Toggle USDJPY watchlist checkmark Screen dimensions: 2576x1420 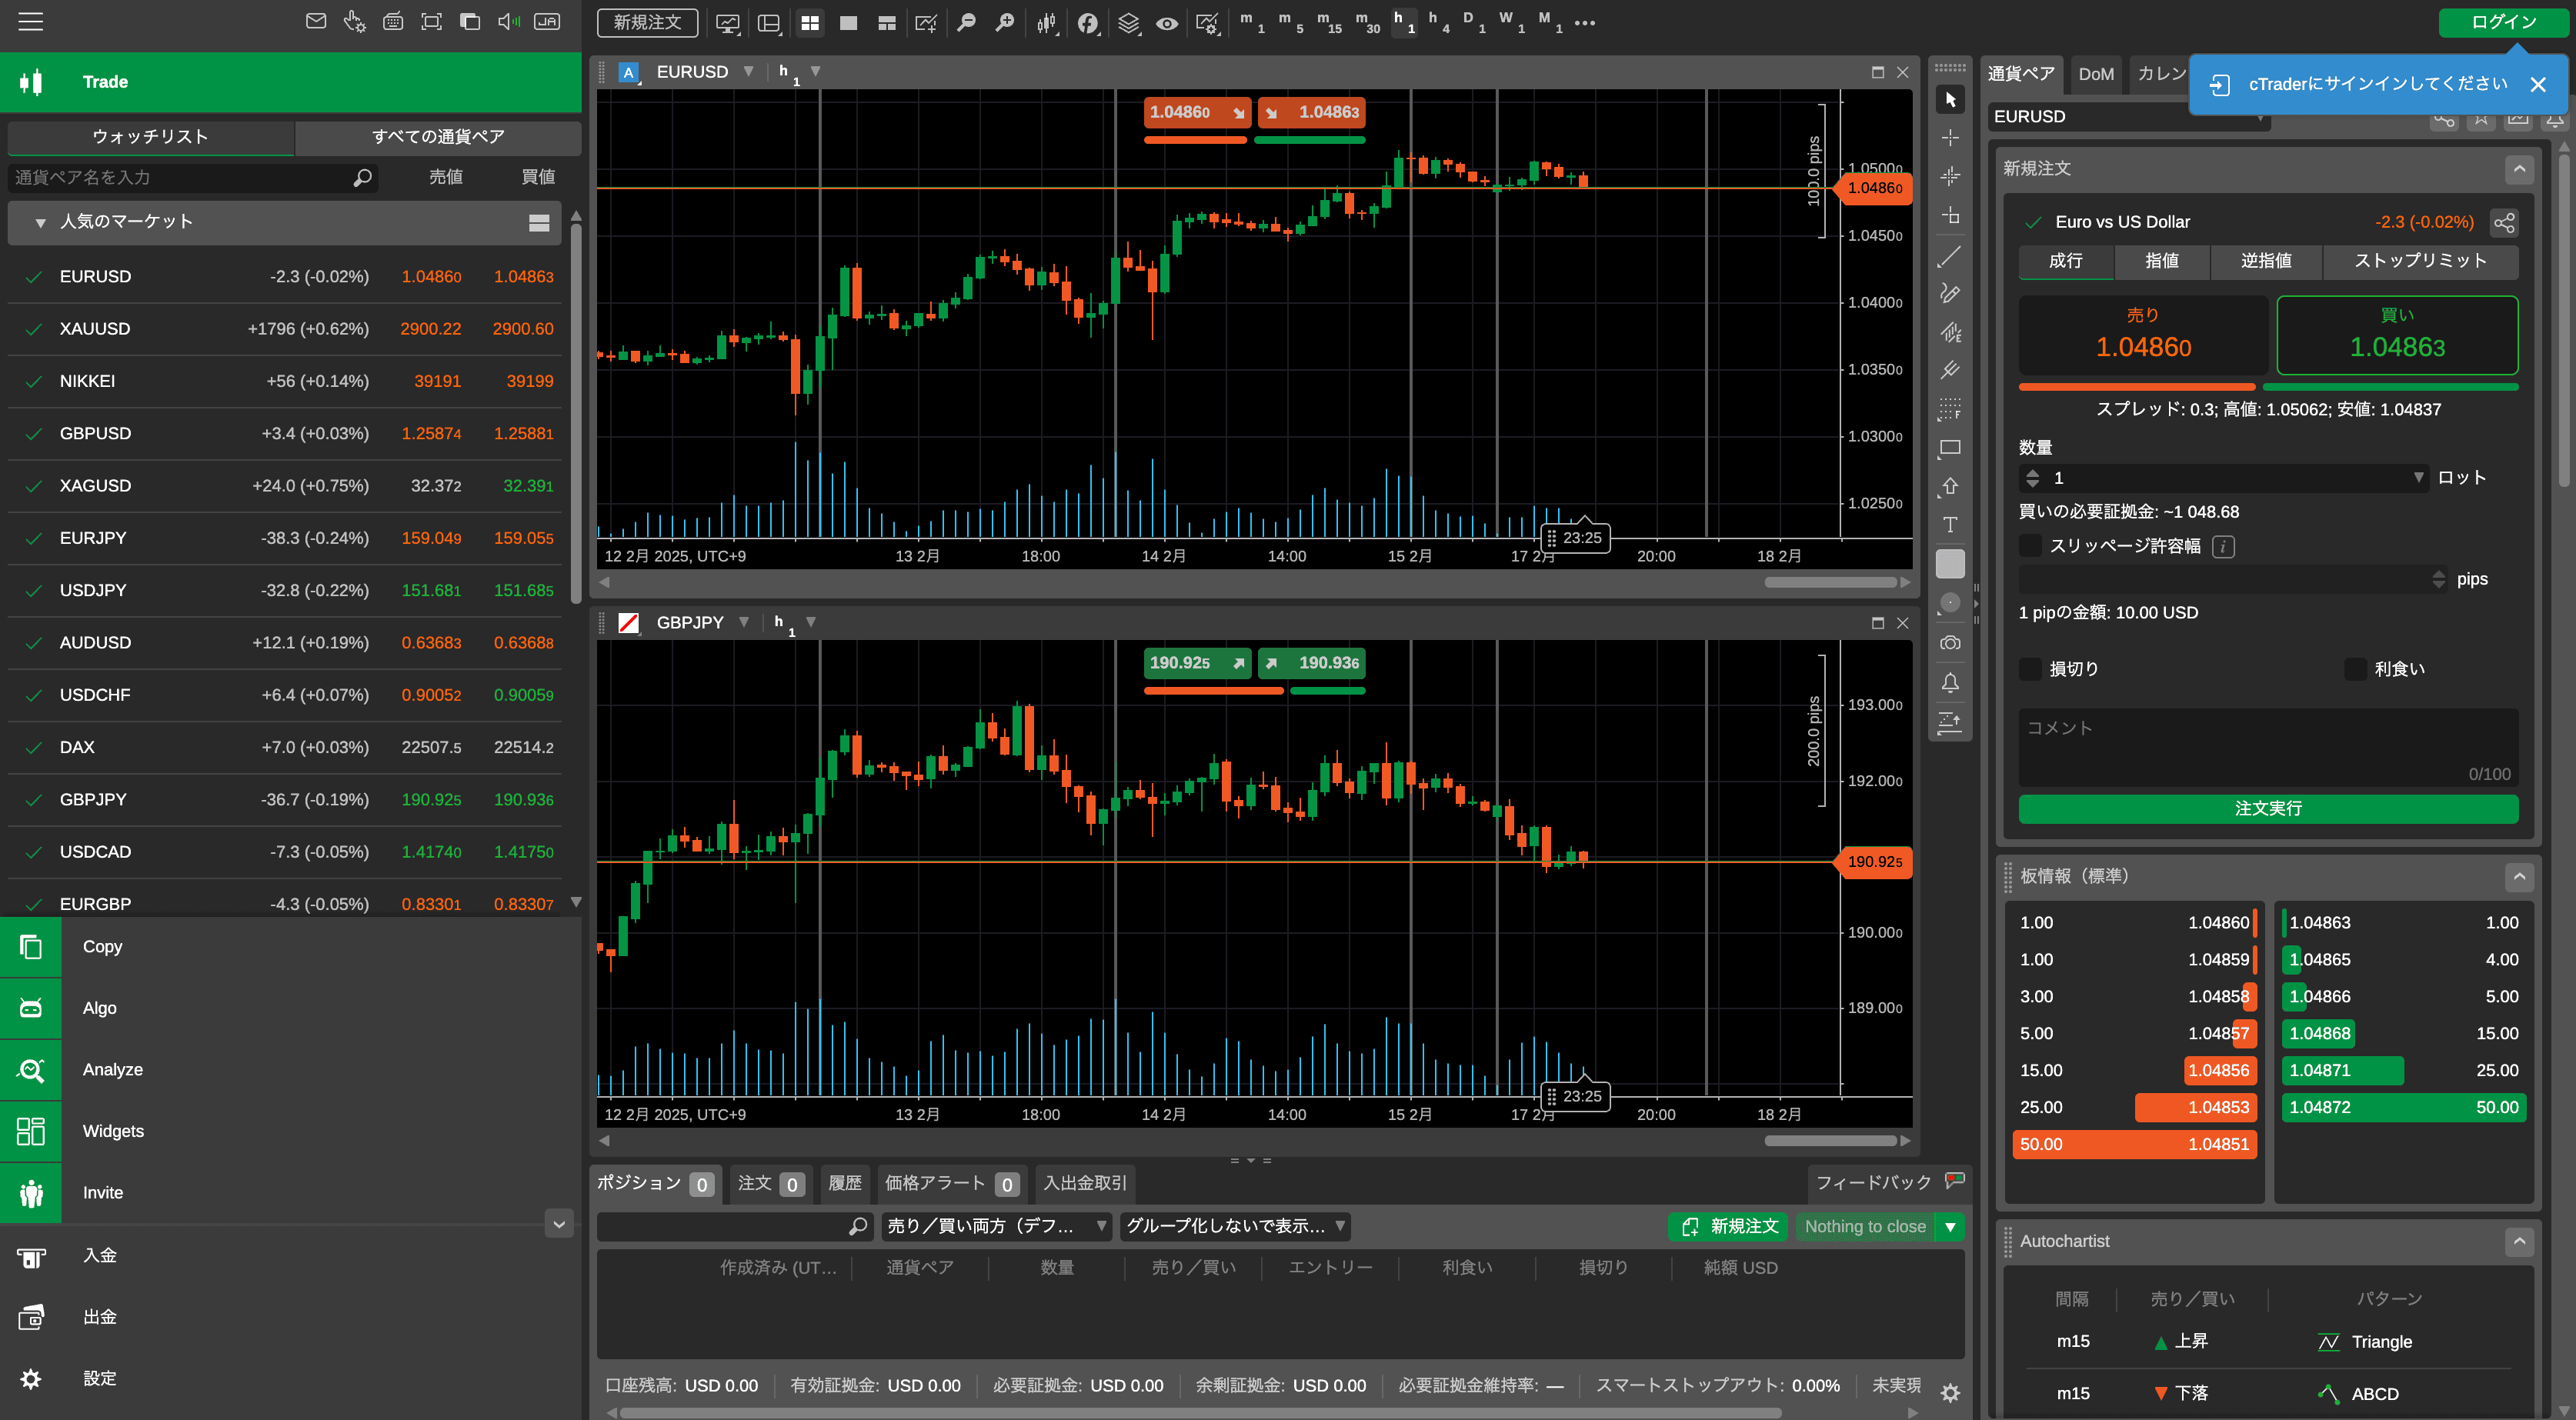click(33, 591)
